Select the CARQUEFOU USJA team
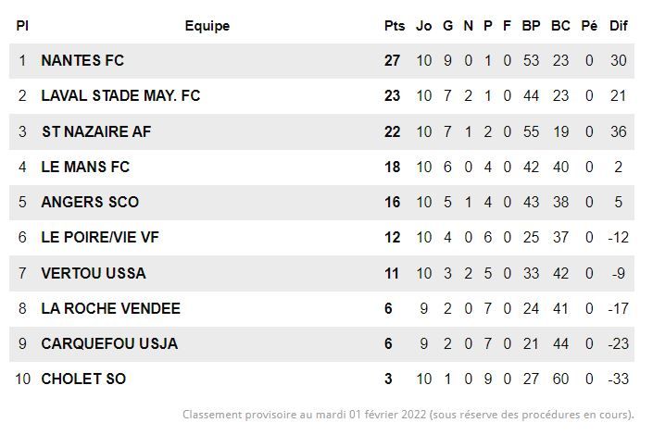 pos(109,343)
